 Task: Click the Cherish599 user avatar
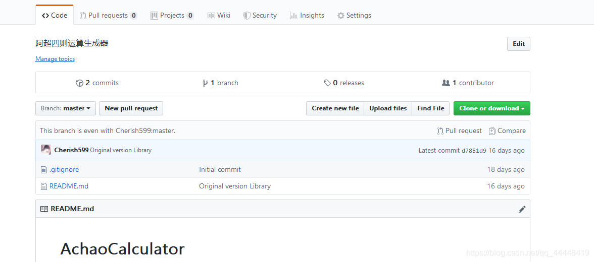point(46,150)
